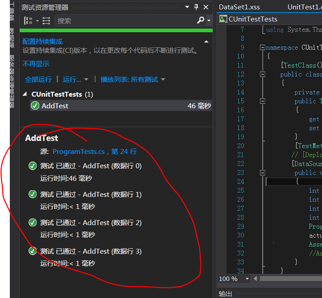Click the passed icon beside AddTest row
322x298 pixels.
[x=35, y=106]
